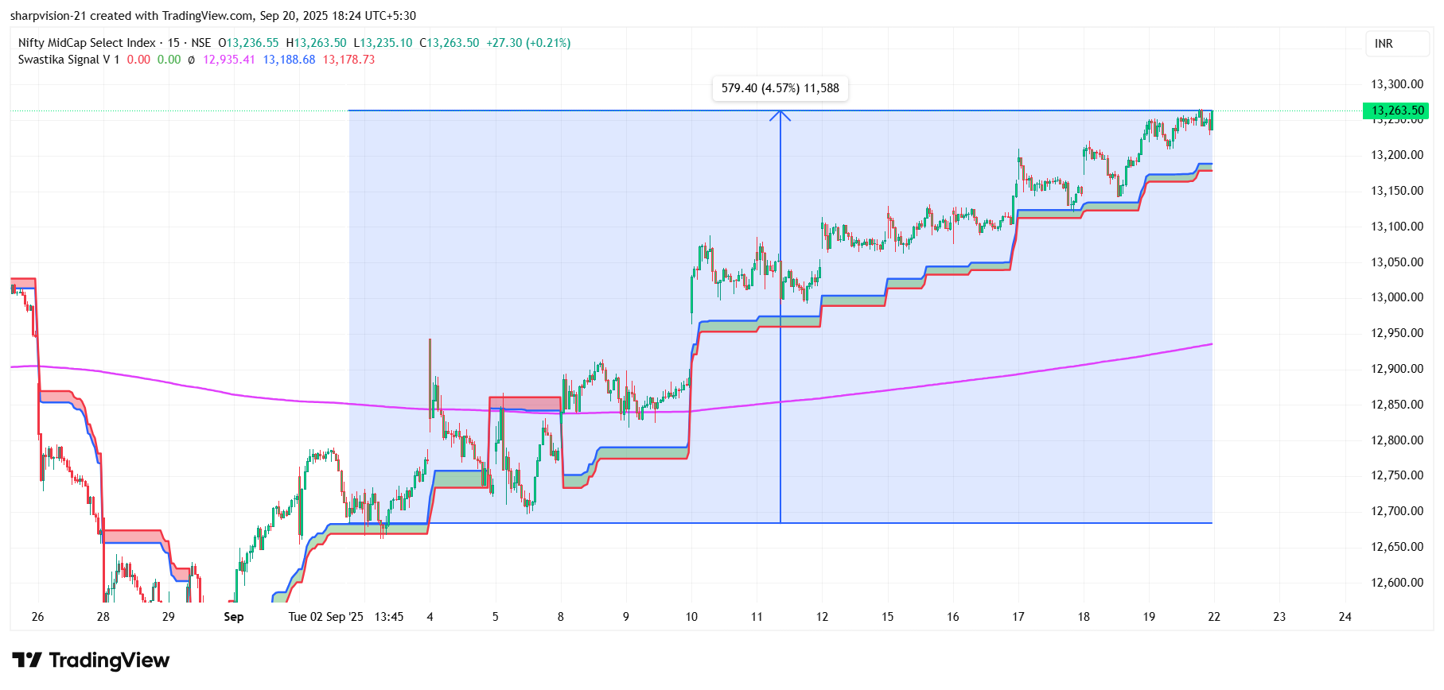Click the measurement arrowhead at the top
This screenshot has height=690, width=1444.
click(x=780, y=115)
